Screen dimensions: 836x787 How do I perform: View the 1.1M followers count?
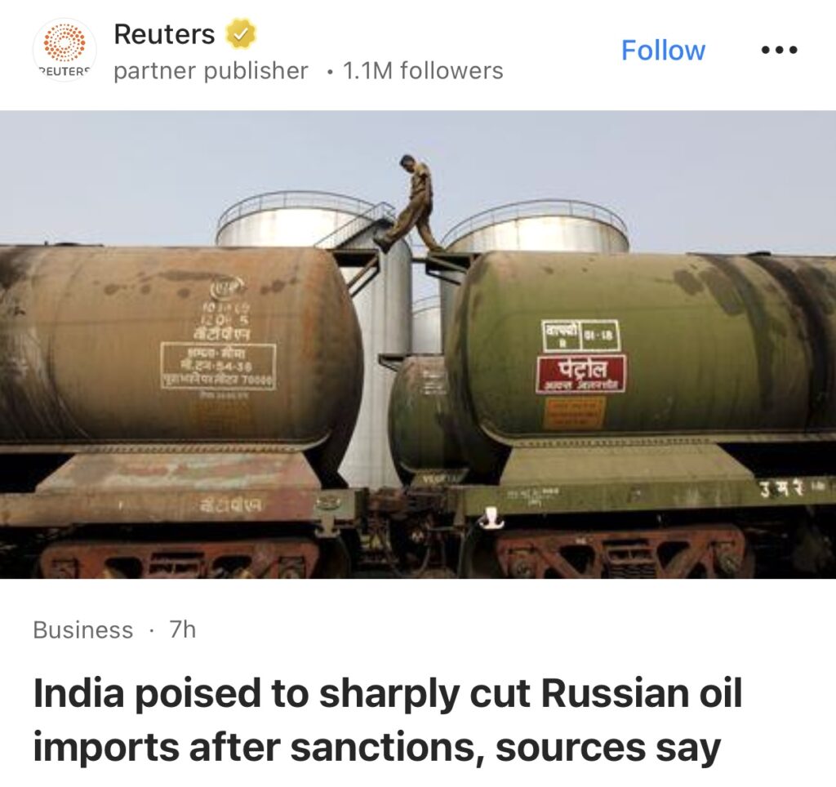coord(424,71)
